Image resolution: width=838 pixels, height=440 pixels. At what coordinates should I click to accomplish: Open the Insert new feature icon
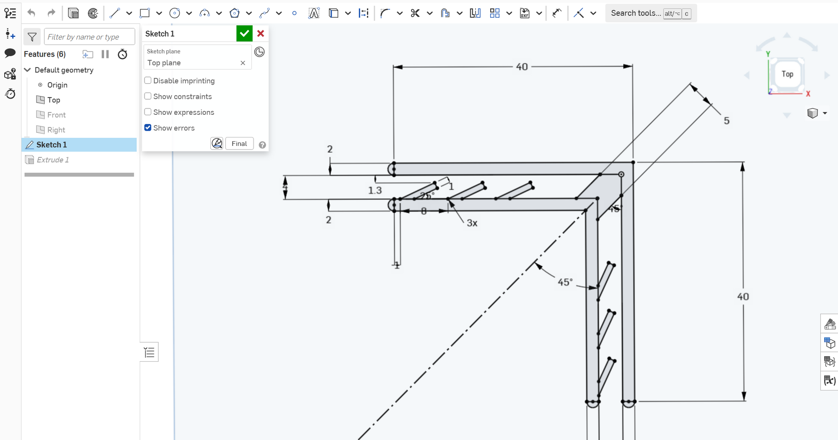10,34
